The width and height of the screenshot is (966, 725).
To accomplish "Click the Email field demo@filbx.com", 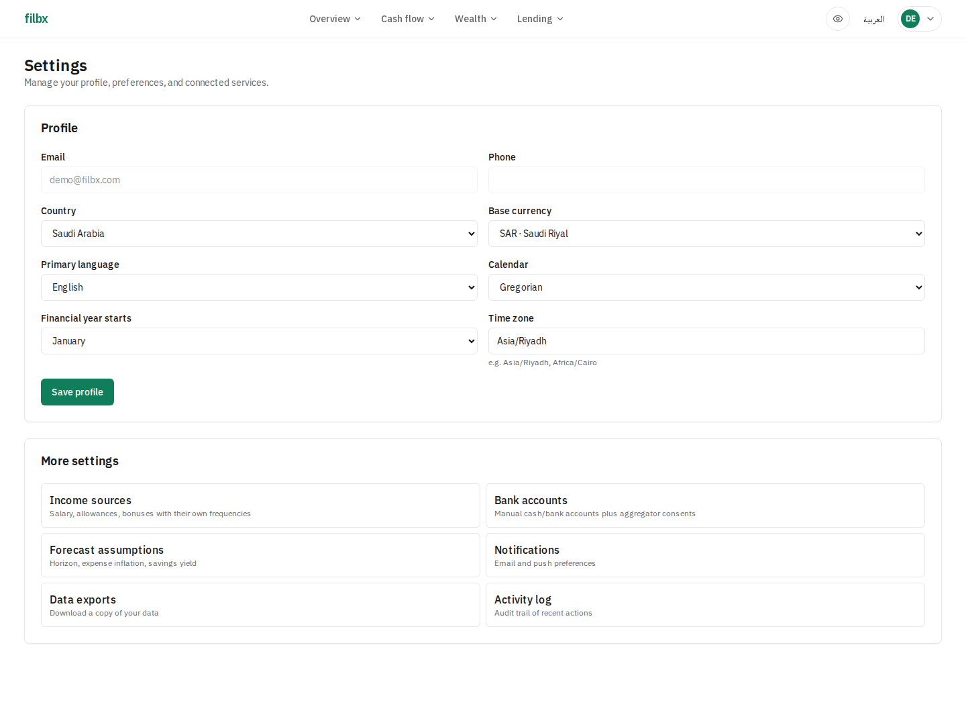I will [x=259, y=180].
